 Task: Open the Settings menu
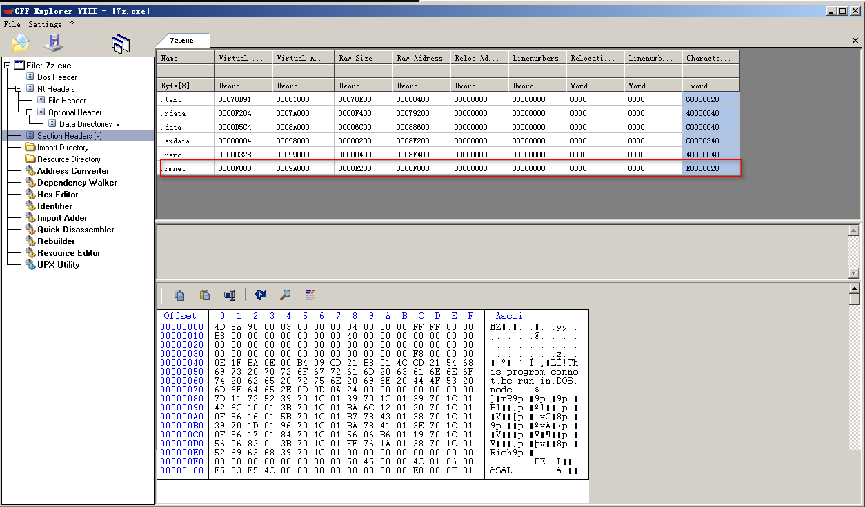coord(45,24)
